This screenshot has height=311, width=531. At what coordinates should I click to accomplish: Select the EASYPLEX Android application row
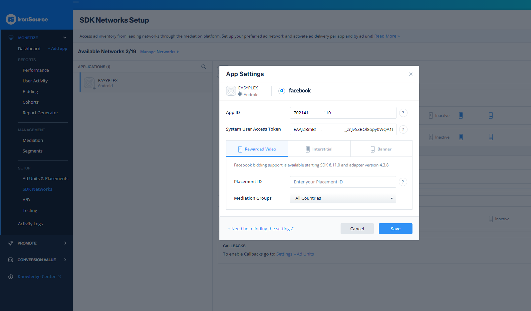pos(146,83)
